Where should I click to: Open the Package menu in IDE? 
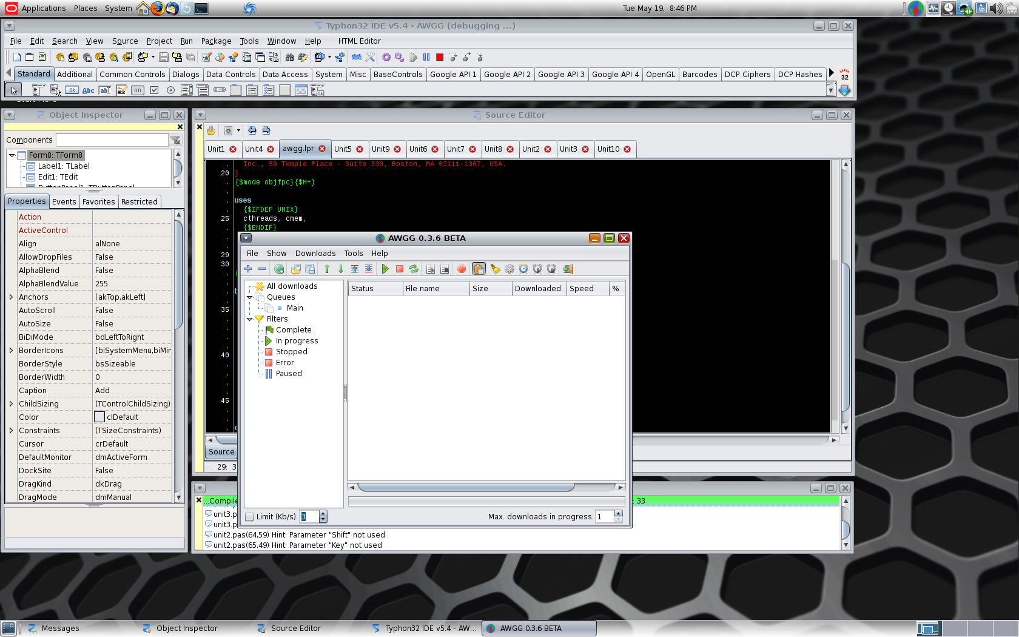(x=217, y=41)
